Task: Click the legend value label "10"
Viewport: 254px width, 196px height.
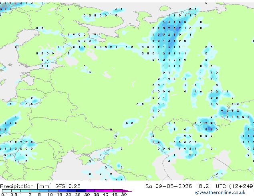Action: (50, 194)
